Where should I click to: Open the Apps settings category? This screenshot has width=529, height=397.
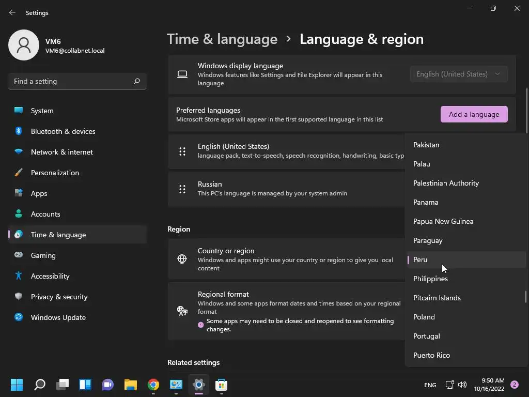[x=77, y=193]
